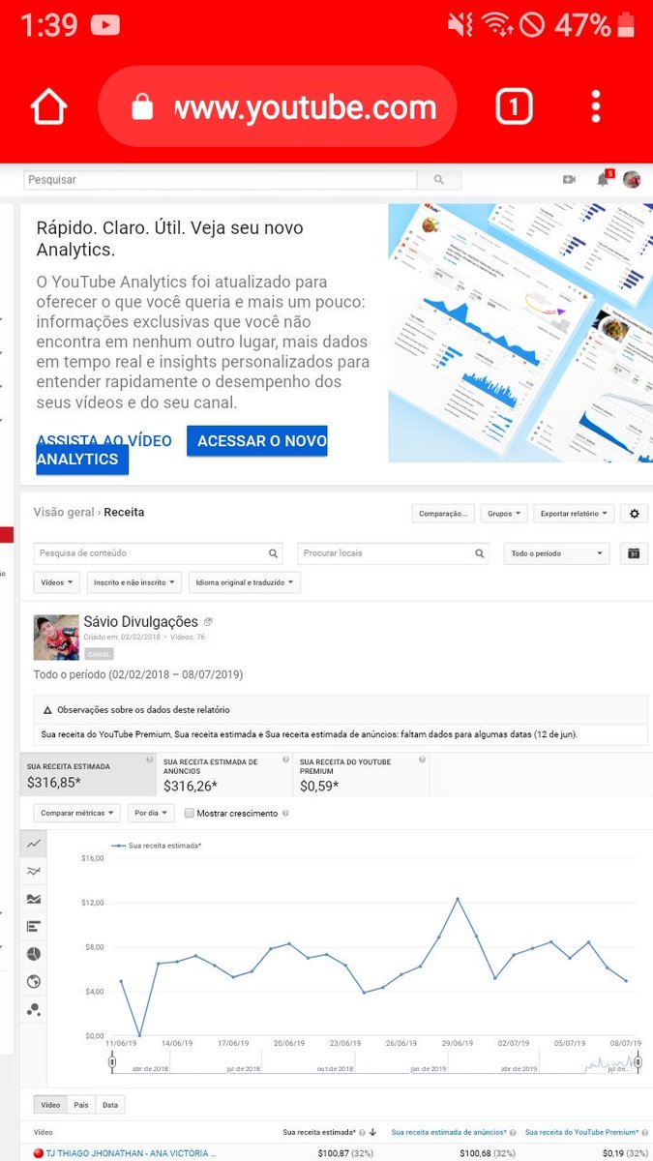The width and height of the screenshot is (653, 1161).
Task: Click the location search magnifier icon
Action: 480,553
